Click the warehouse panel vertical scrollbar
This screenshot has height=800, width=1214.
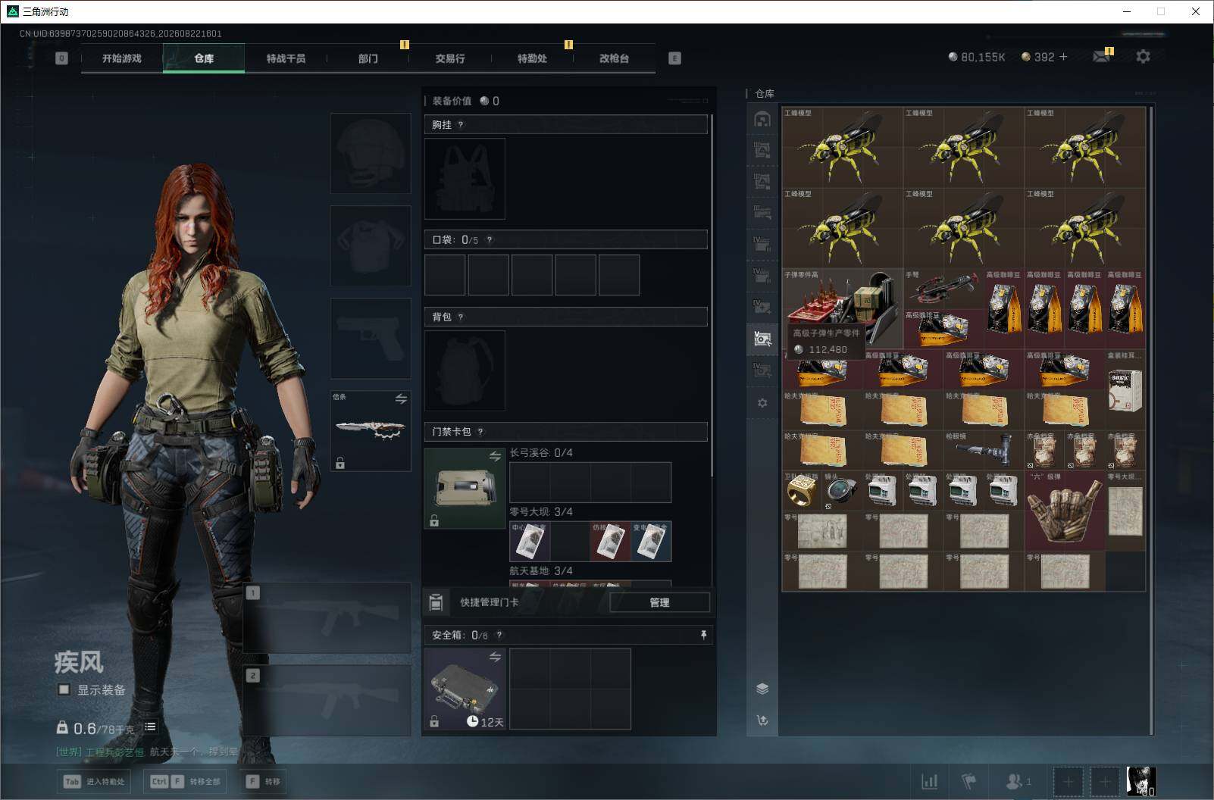[1151, 420]
